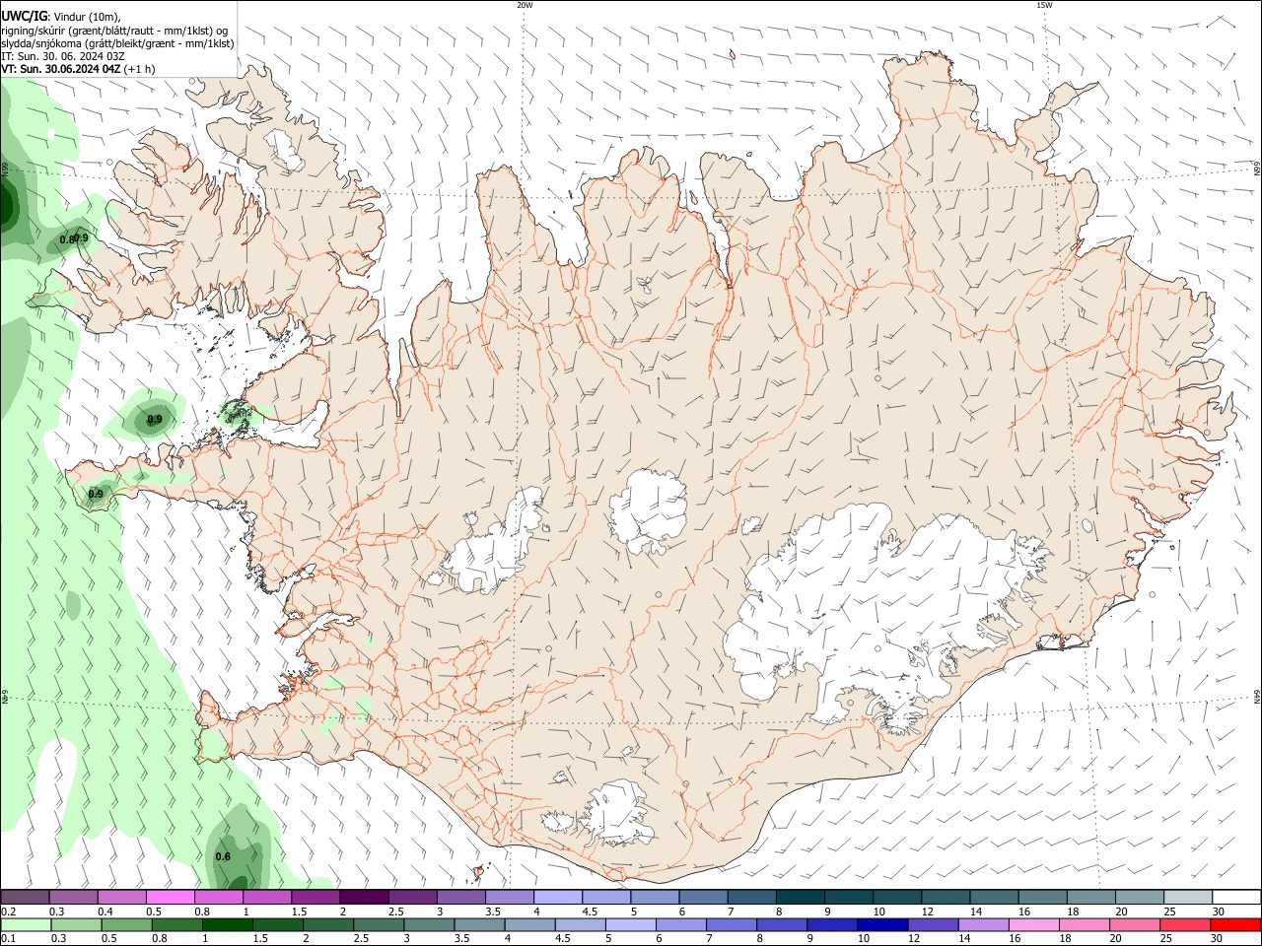Click the 'rigning/skúrir' legend description line
Viewport: 1262px width, 946px height.
[x=116, y=31]
